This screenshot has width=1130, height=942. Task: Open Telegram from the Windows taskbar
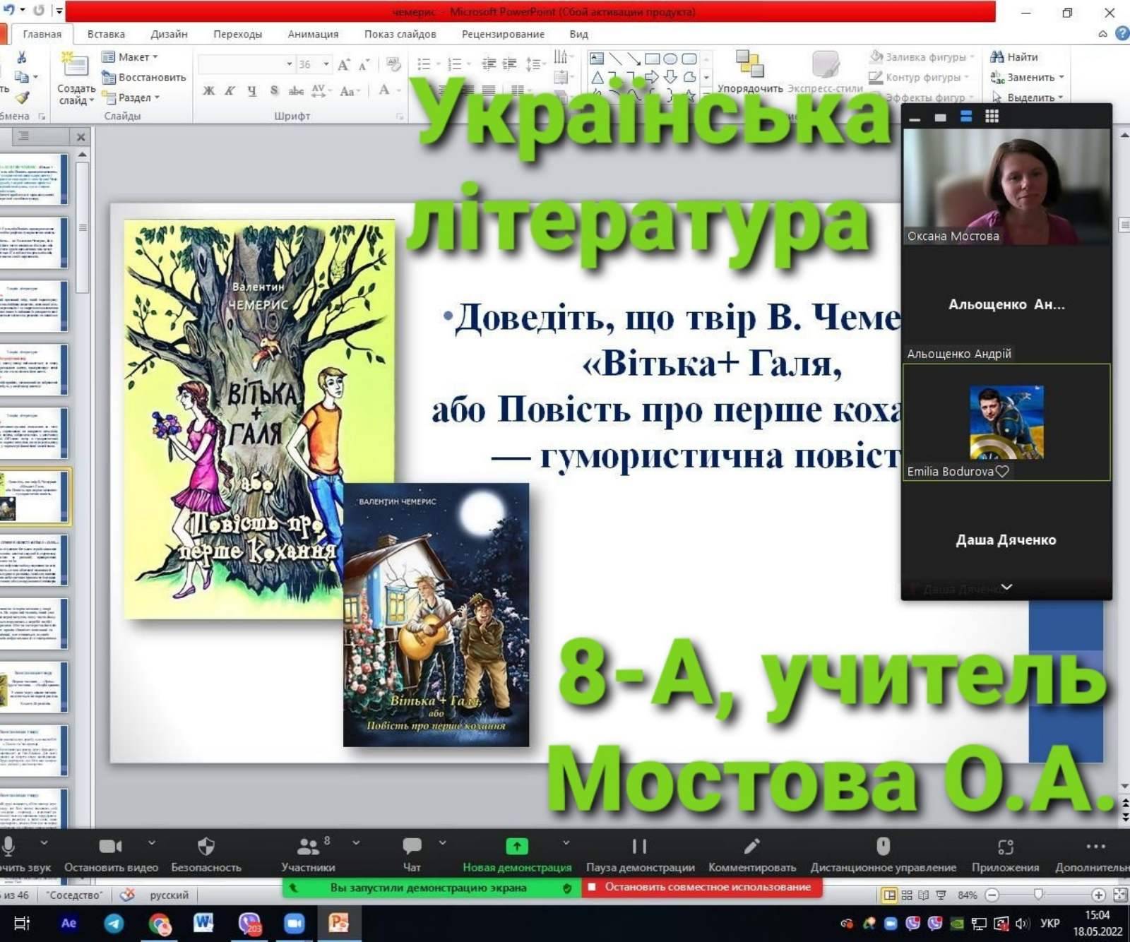(x=114, y=923)
